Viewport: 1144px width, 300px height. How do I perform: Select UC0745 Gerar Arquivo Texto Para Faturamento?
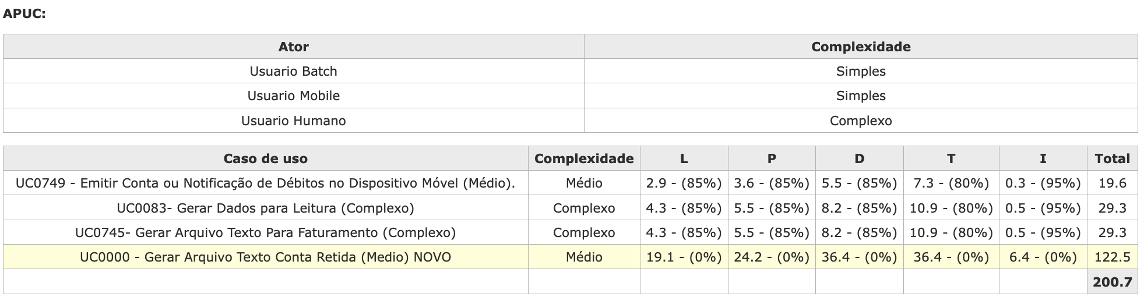pos(265,232)
